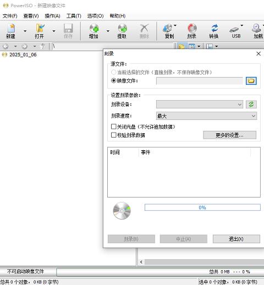Screen dimensions: 264x285
Task: Open the 复制 dropdown arrow
Action: [x=175, y=25]
